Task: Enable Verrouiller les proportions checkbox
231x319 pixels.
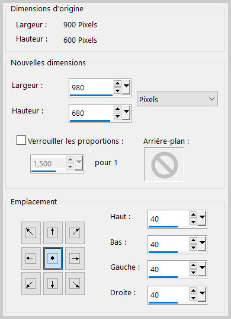Action: (21, 140)
